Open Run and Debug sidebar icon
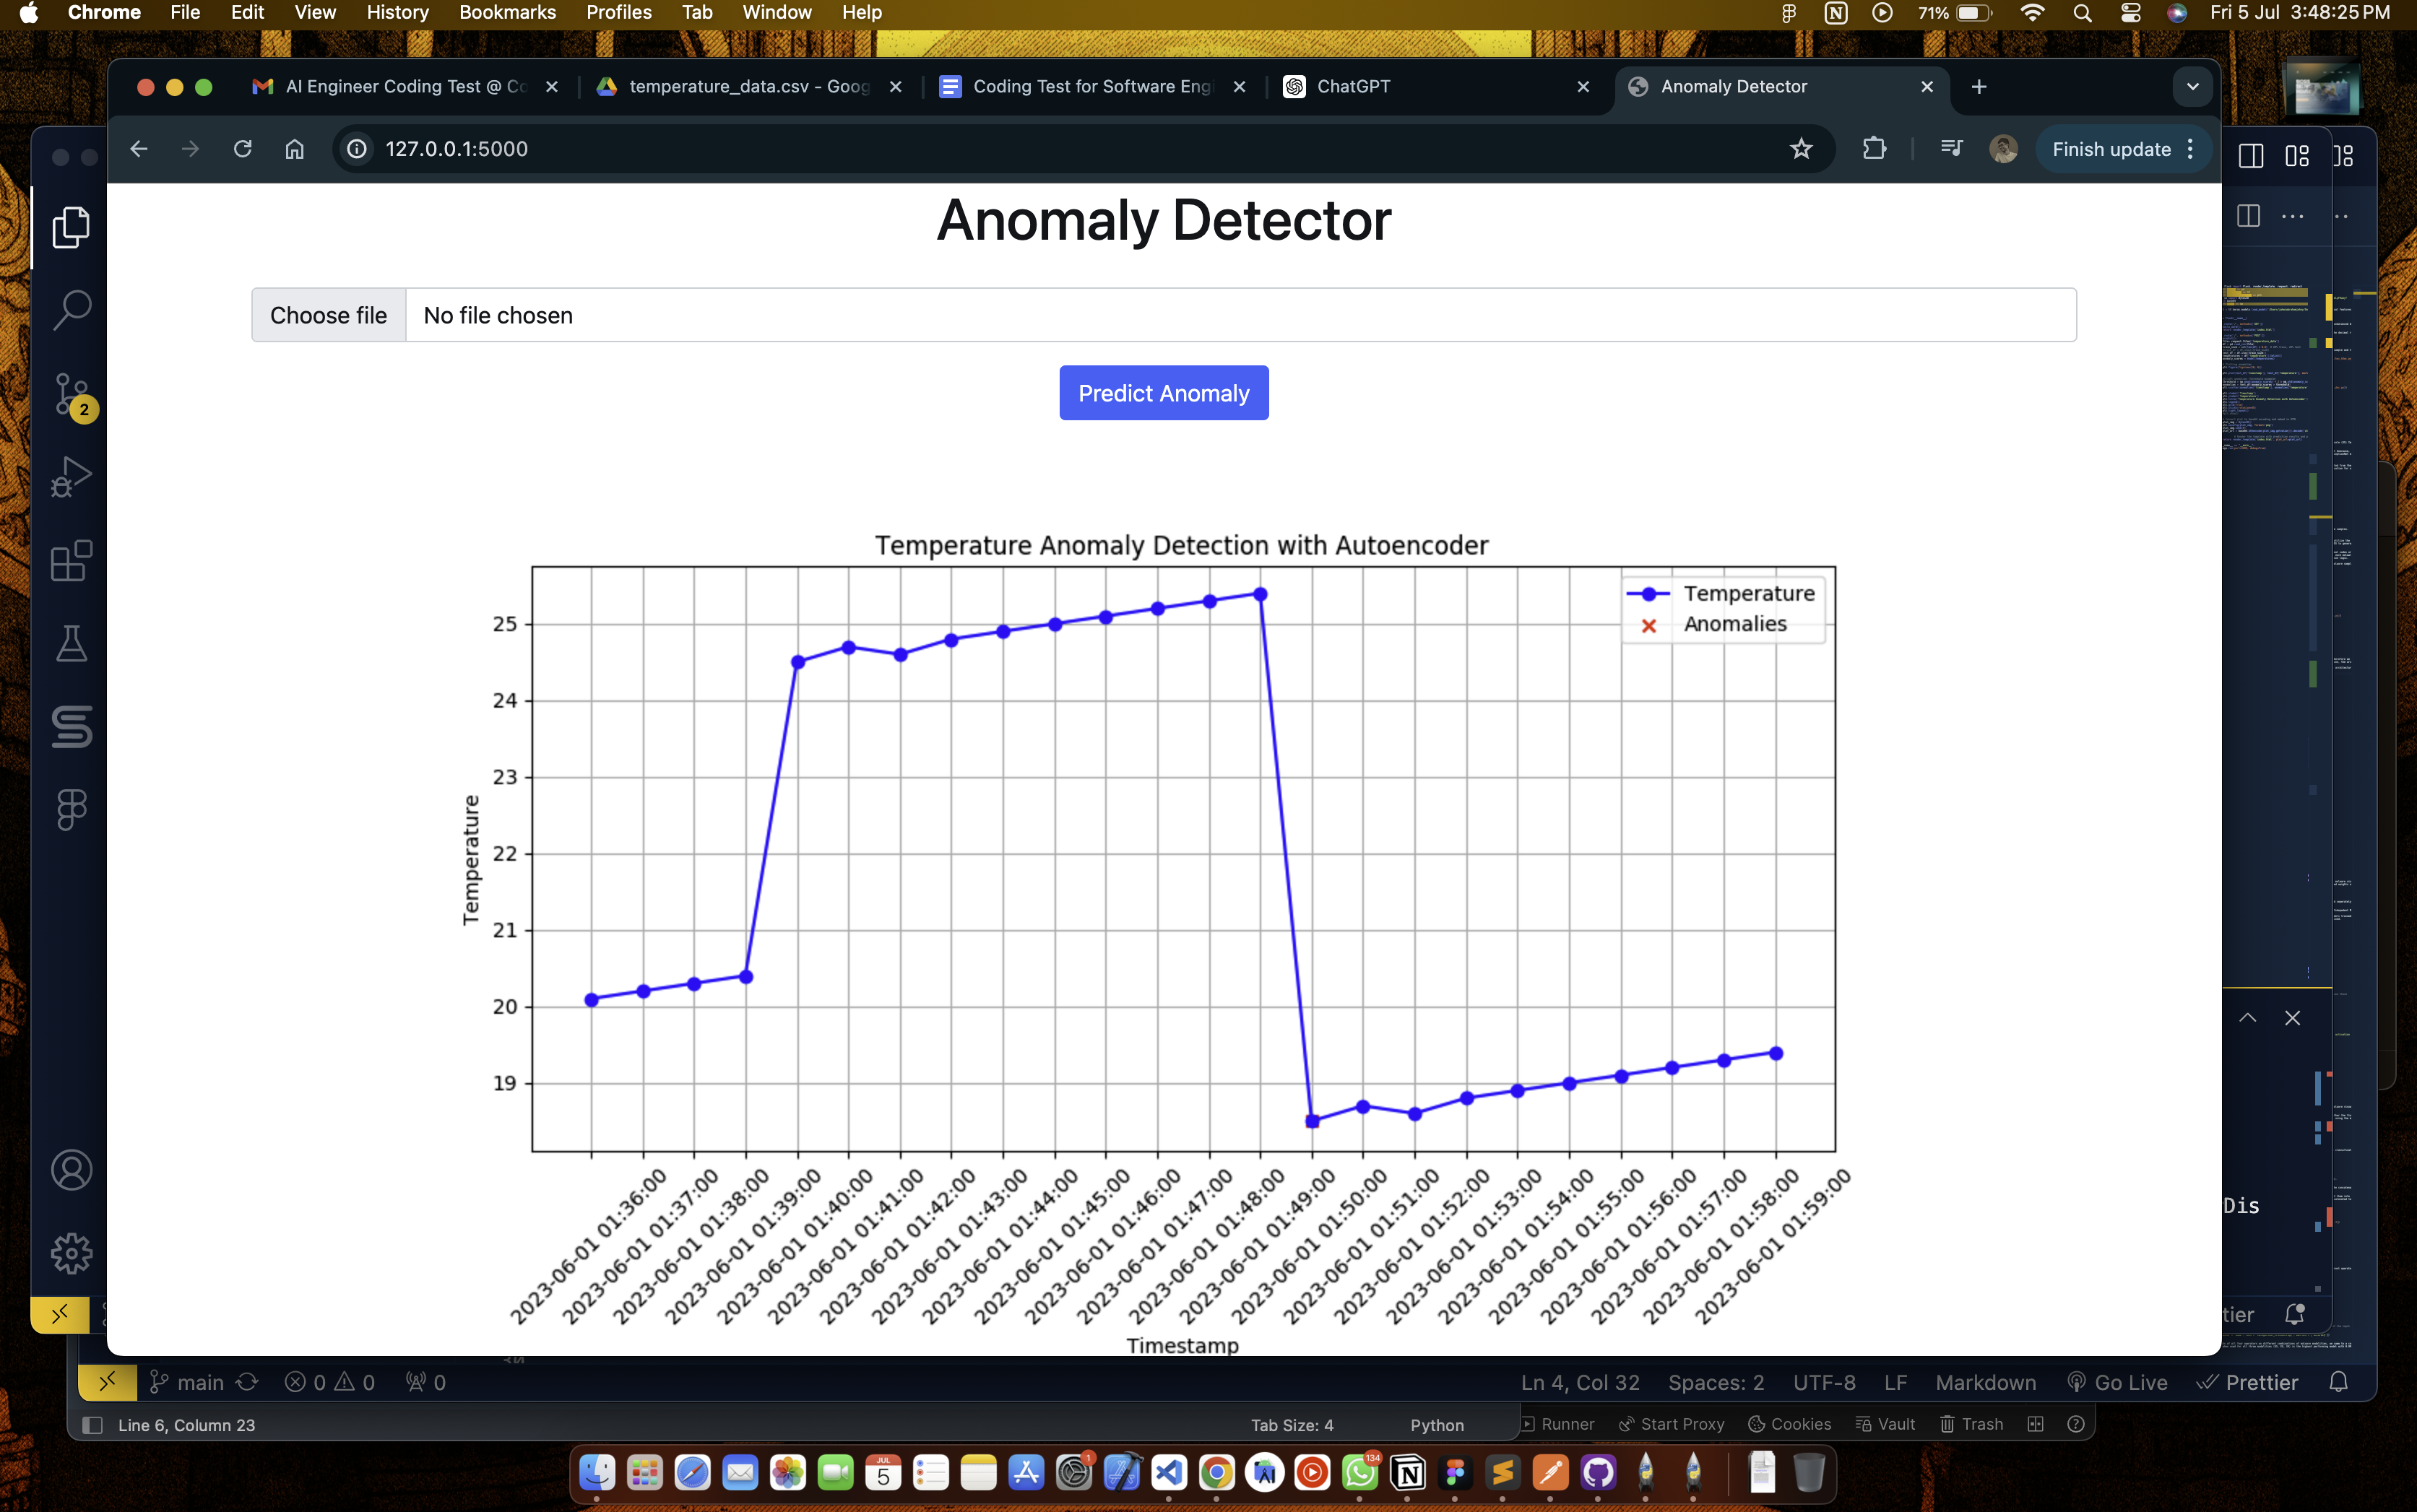 [x=72, y=477]
